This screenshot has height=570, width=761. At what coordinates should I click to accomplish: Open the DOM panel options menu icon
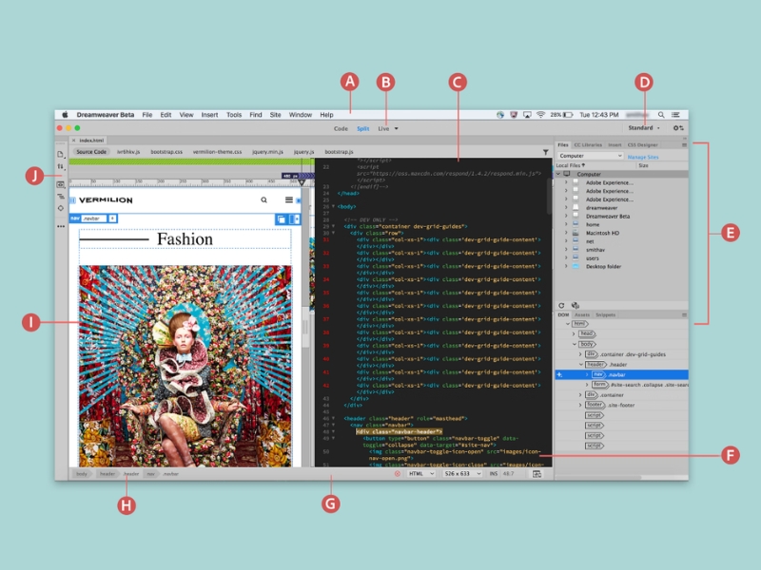[x=684, y=315]
